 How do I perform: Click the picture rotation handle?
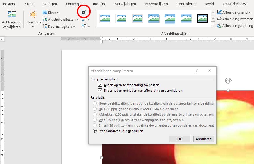pyautogui.click(x=229, y=80)
